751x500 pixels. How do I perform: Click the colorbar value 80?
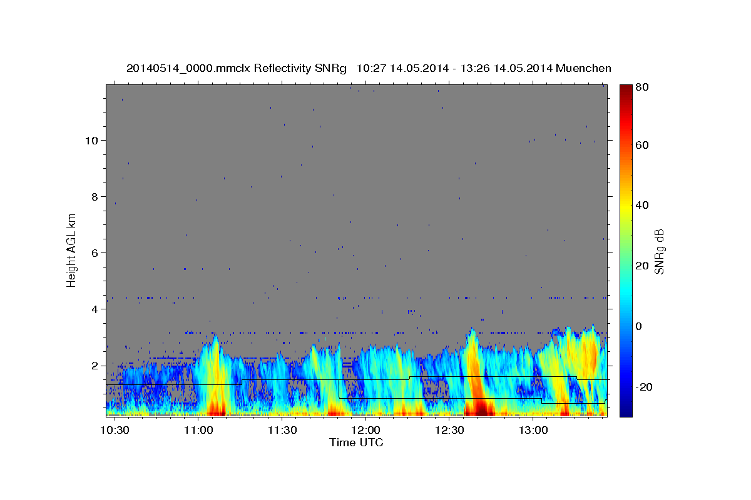tap(641, 87)
